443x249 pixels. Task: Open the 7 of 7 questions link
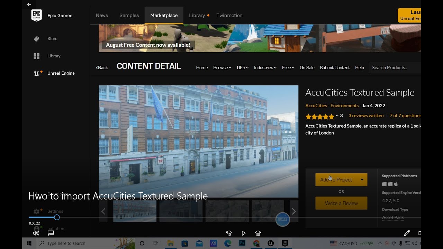(405, 116)
